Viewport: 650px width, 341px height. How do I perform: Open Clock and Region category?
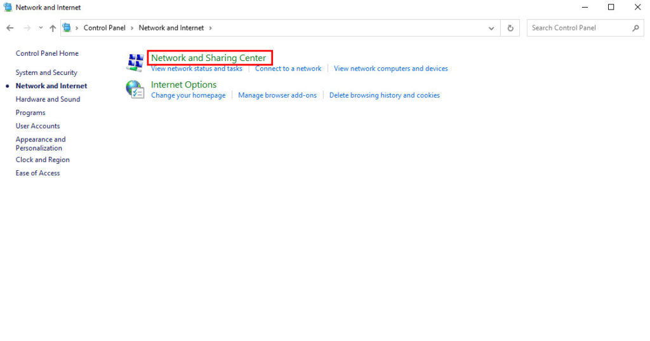(x=43, y=160)
